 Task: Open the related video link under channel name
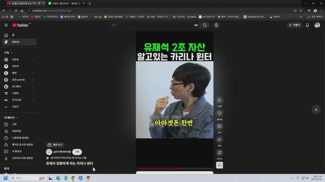(66, 158)
